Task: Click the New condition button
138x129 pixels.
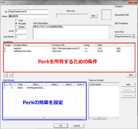Action: point(131,75)
